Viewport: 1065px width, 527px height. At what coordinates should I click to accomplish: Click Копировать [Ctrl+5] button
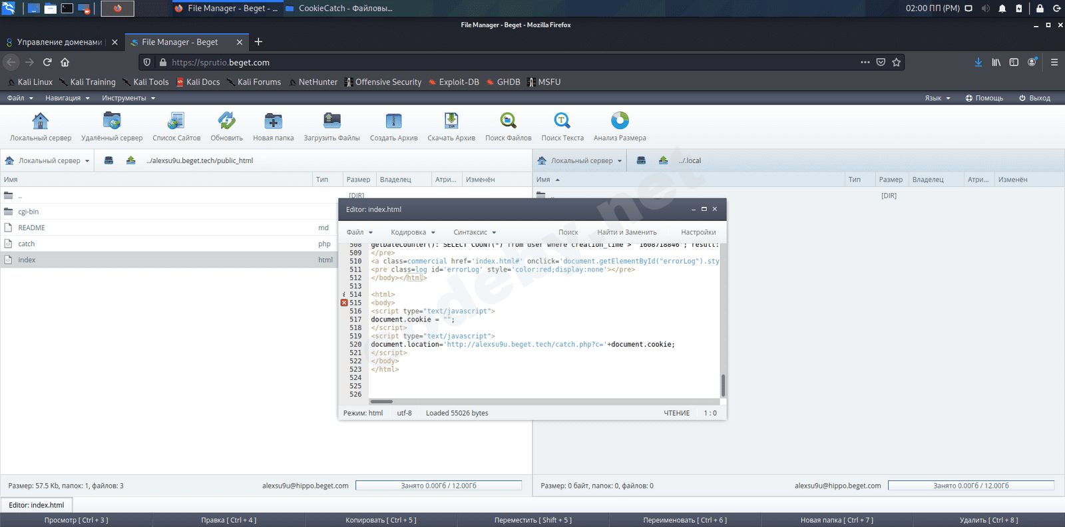[x=381, y=520]
